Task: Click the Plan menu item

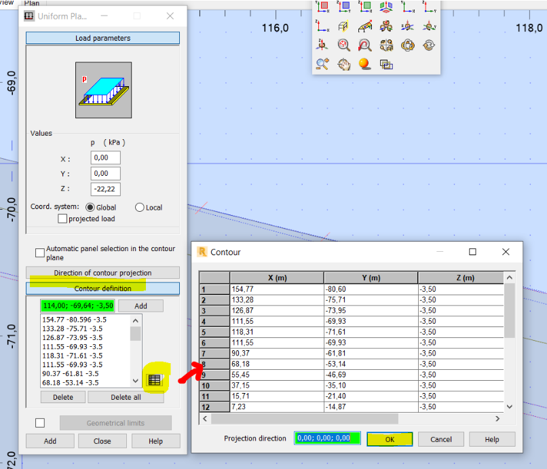Action: click(32, 3)
